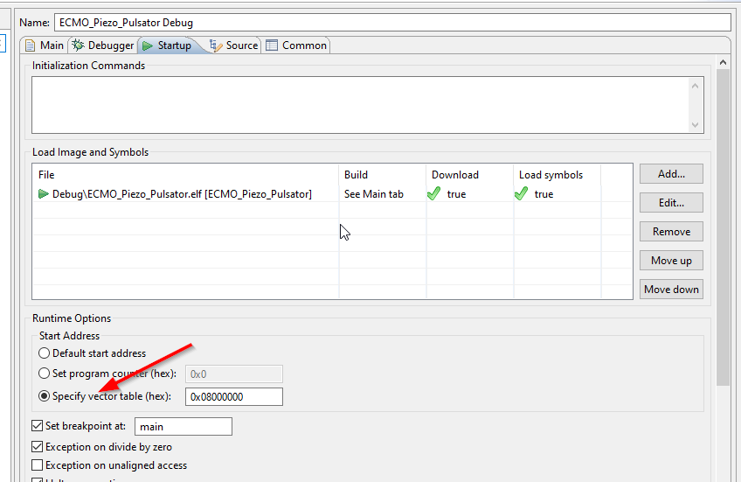Click the Name field with ECMO_Piezo_Pulsator Debug
Screen dimensions: 741x482
(392, 23)
